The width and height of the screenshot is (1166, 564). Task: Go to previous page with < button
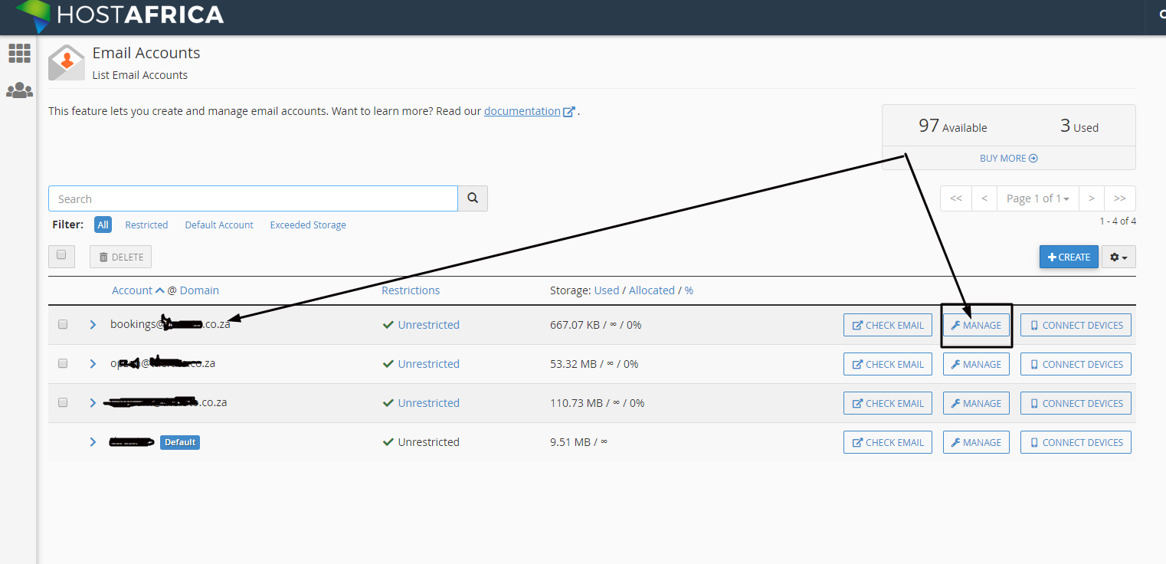pos(984,198)
